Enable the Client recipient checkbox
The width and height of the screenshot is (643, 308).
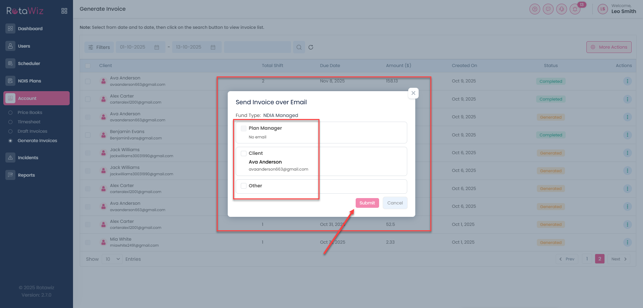(x=243, y=153)
